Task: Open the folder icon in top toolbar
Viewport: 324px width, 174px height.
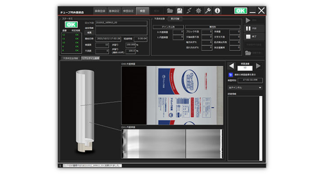Action: [x=170, y=11]
